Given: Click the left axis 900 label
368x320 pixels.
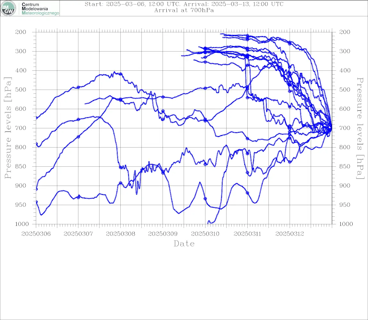Looking at the screenshot, I should (x=21, y=186).
